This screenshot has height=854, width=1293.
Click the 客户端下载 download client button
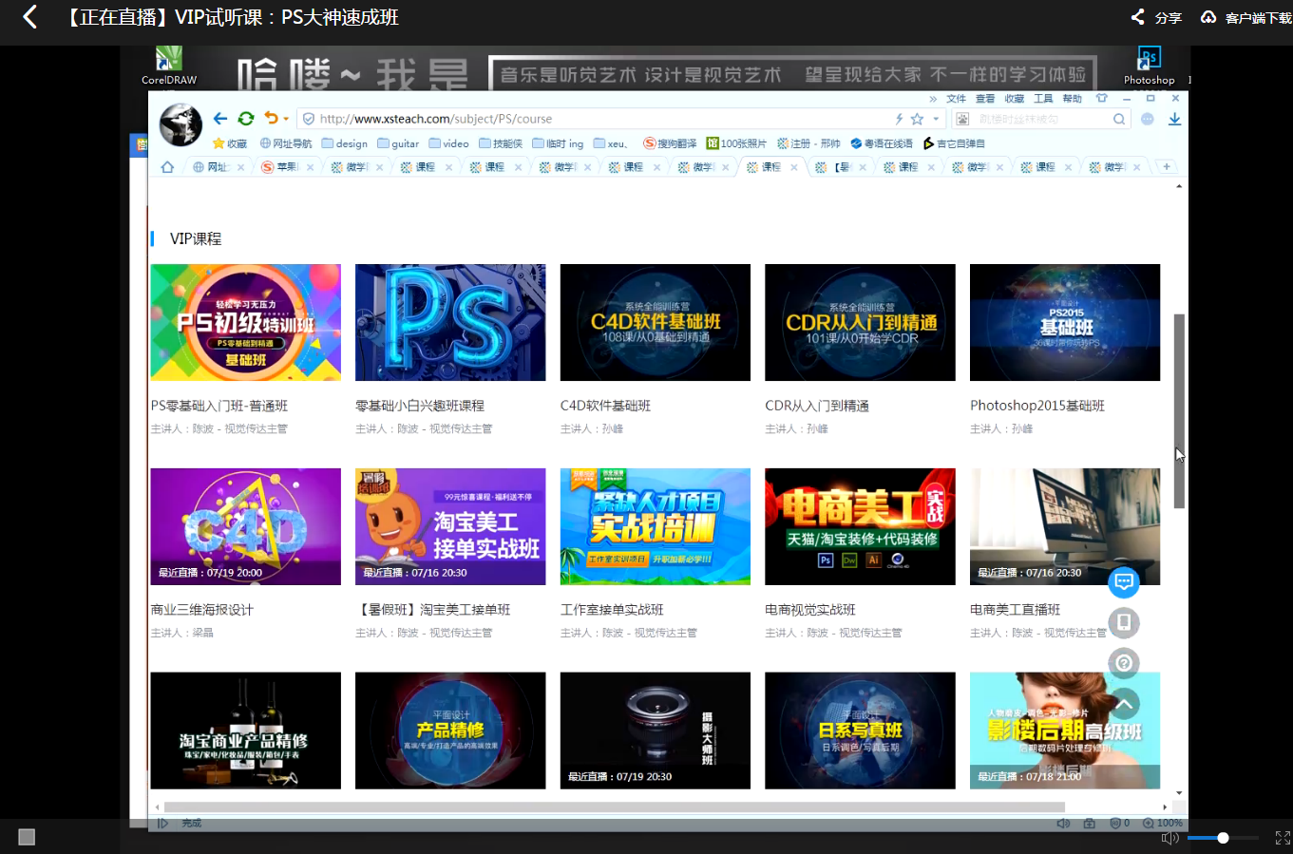[x=1245, y=17]
